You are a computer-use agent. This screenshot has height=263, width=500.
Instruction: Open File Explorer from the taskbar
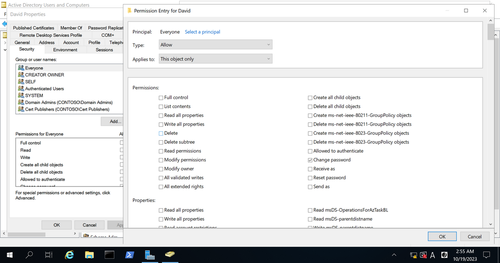[90, 254]
